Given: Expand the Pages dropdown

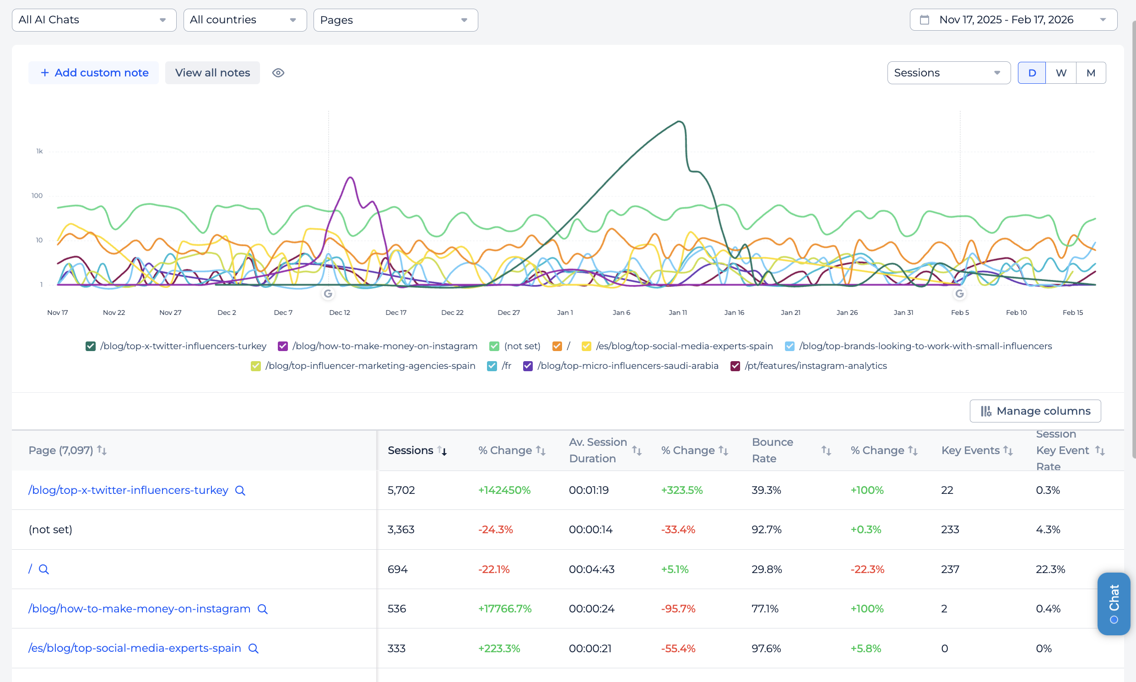Looking at the screenshot, I should 395,20.
